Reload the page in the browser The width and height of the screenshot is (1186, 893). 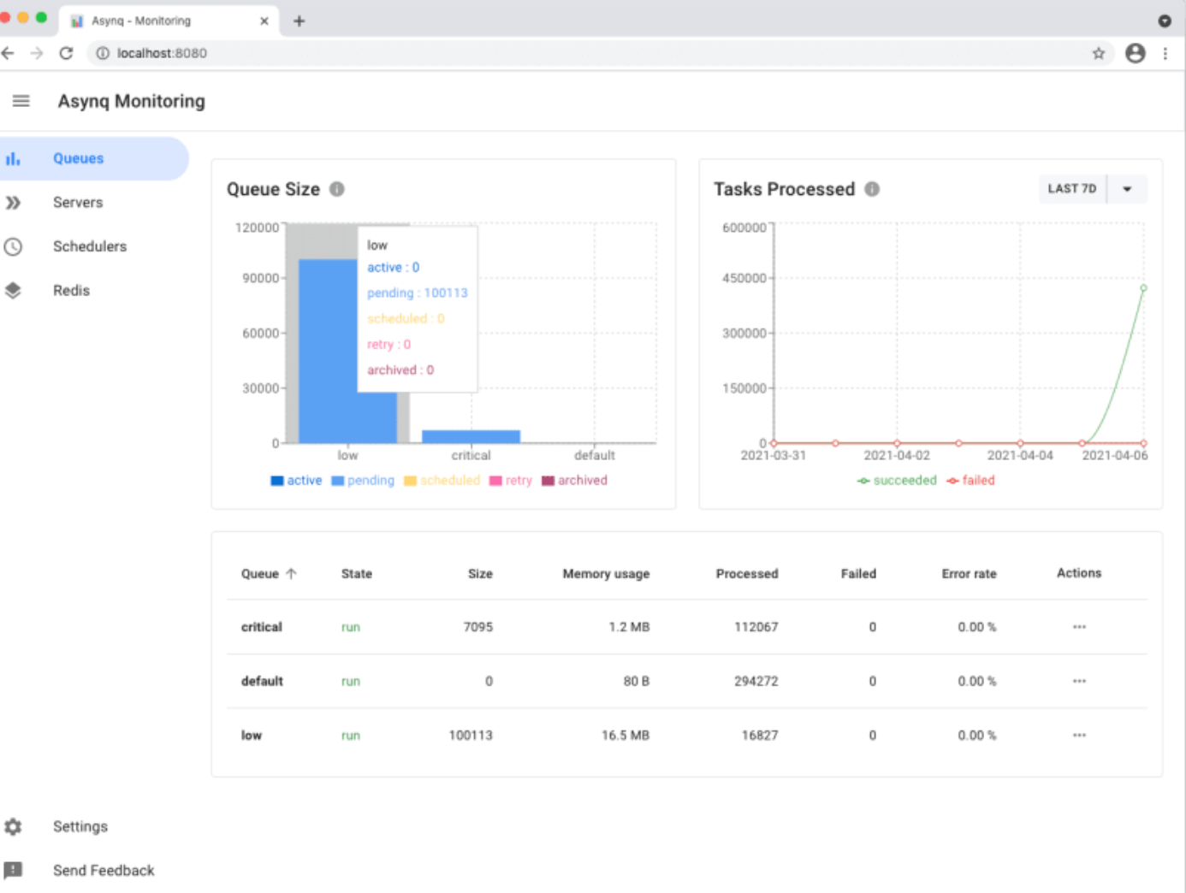(x=66, y=53)
